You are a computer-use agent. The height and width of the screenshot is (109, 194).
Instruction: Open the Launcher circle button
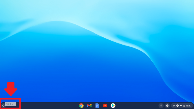3,106
